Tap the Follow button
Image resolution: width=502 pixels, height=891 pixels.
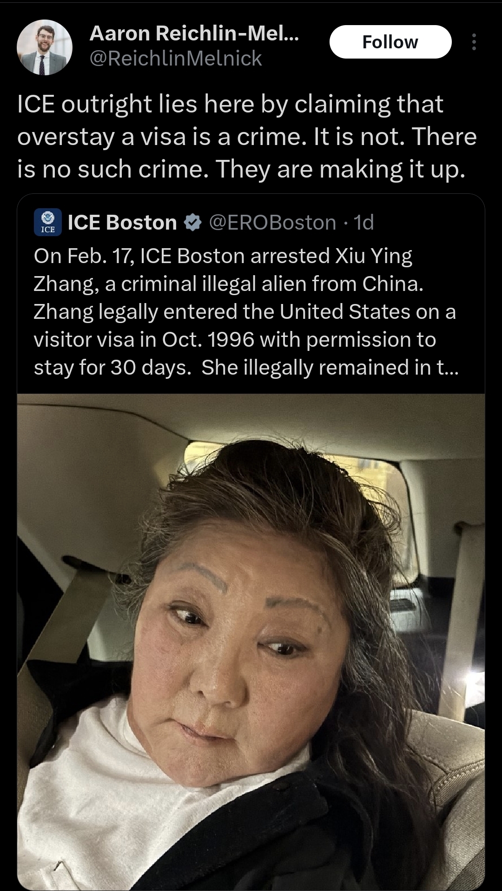390,42
